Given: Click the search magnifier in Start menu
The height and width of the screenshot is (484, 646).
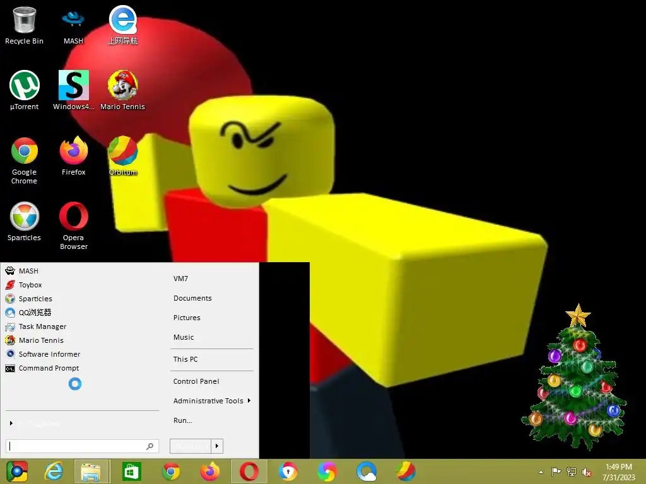Looking at the screenshot, I should point(150,446).
